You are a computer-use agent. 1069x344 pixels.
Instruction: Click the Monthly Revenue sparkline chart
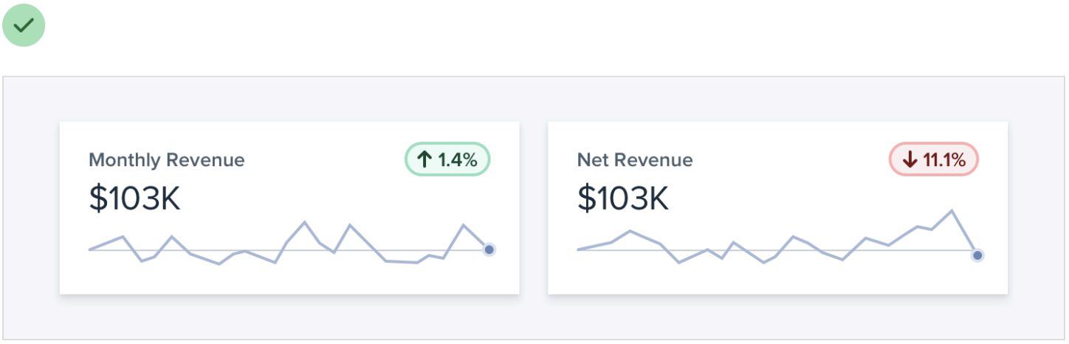click(x=288, y=244)
